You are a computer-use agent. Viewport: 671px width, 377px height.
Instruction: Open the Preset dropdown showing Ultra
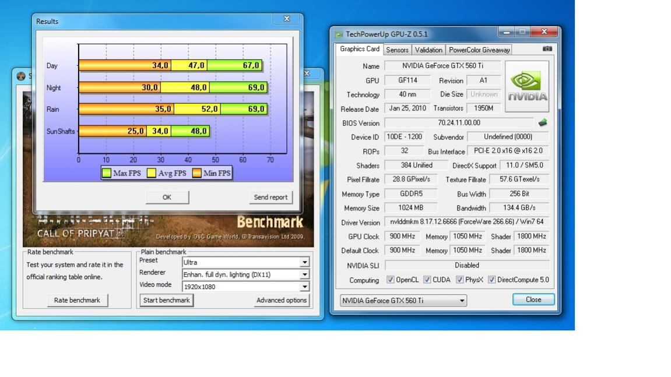(x=245, y=262)
